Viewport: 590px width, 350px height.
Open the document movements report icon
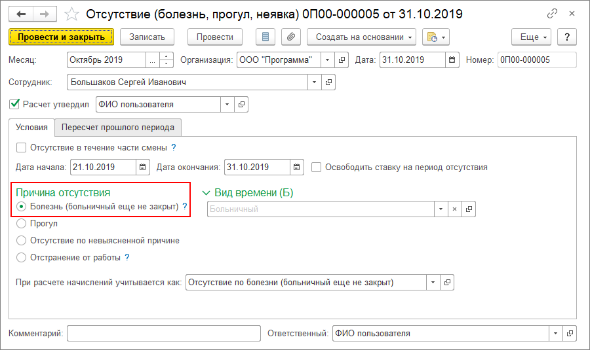[x=265, y=37]
